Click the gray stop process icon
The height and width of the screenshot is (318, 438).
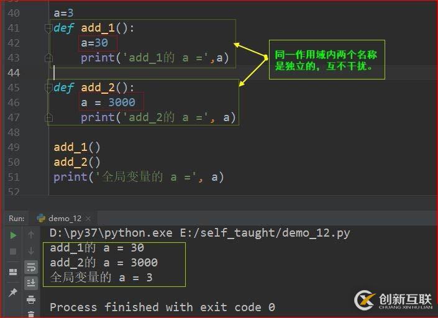[13, 252]
